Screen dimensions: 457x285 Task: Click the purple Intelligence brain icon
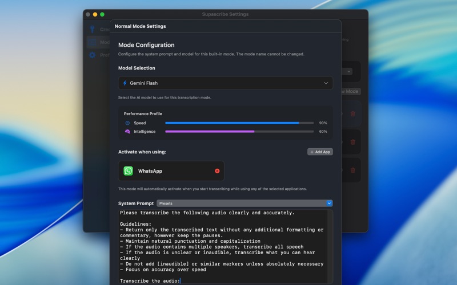tap(127, 132)
